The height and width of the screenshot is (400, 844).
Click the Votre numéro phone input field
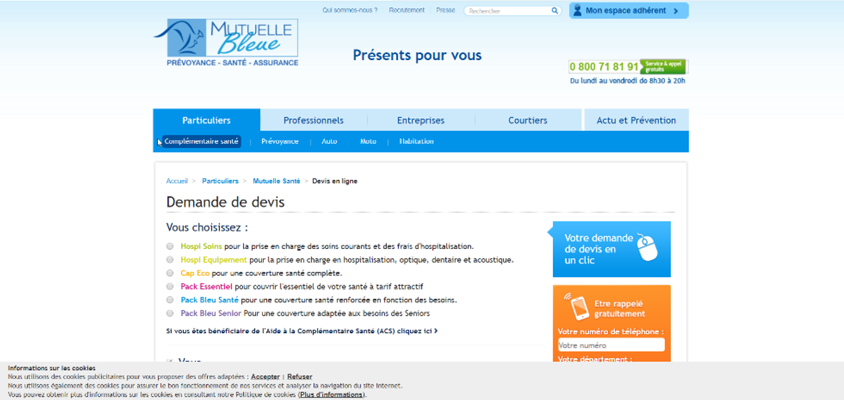tap(610, 345)
